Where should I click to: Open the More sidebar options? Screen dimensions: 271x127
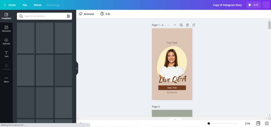pyautogui.click(x=6, y=80)
